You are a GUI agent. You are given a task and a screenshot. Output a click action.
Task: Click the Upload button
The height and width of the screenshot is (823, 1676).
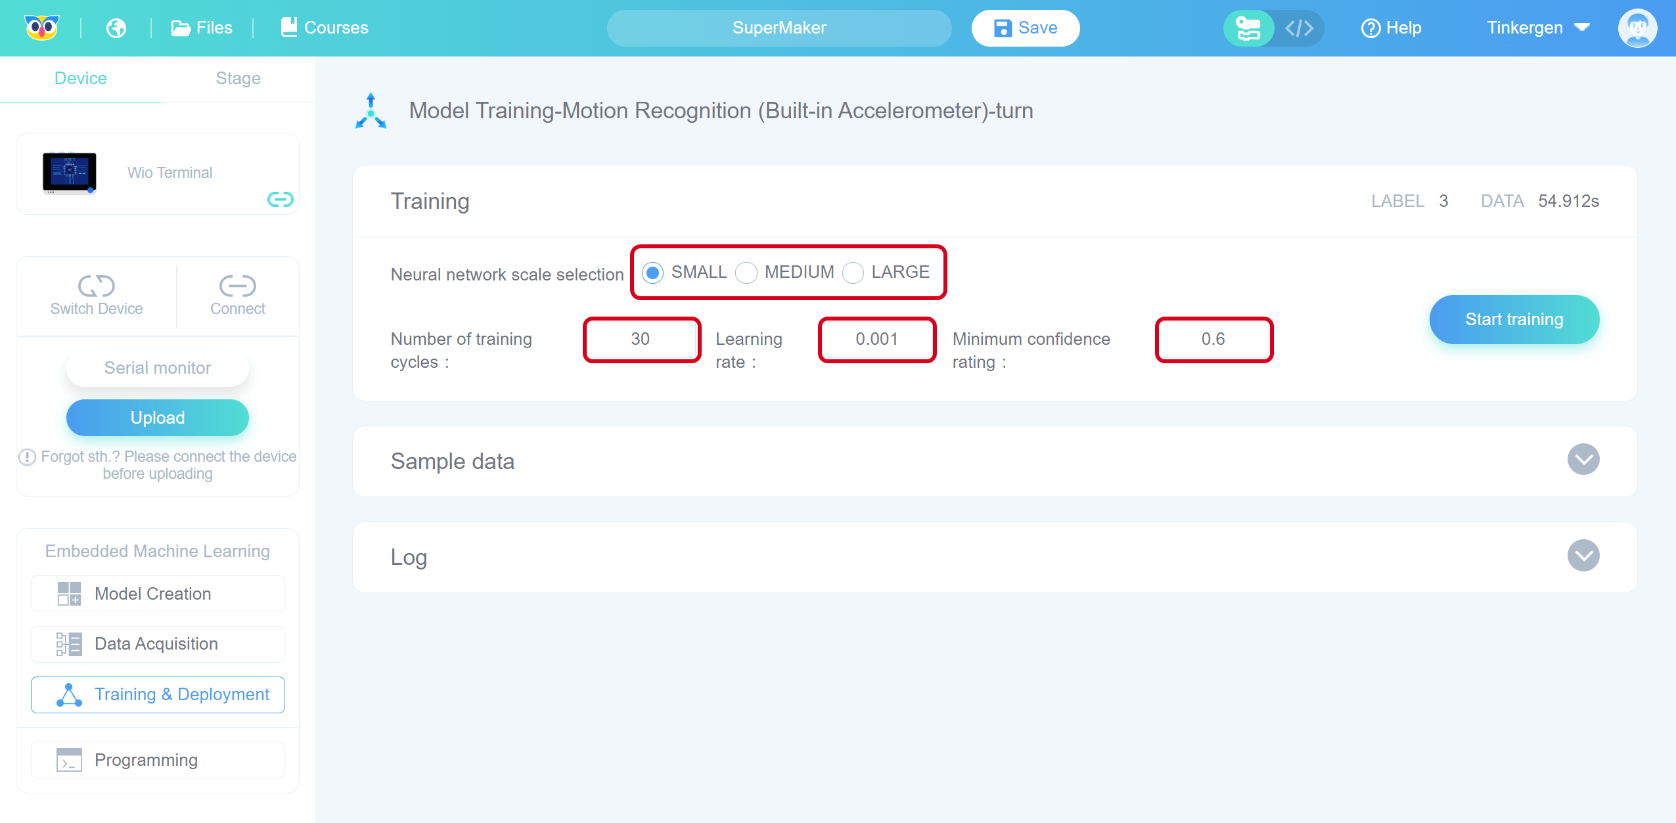pyautogui.click(x=158, y=418)
